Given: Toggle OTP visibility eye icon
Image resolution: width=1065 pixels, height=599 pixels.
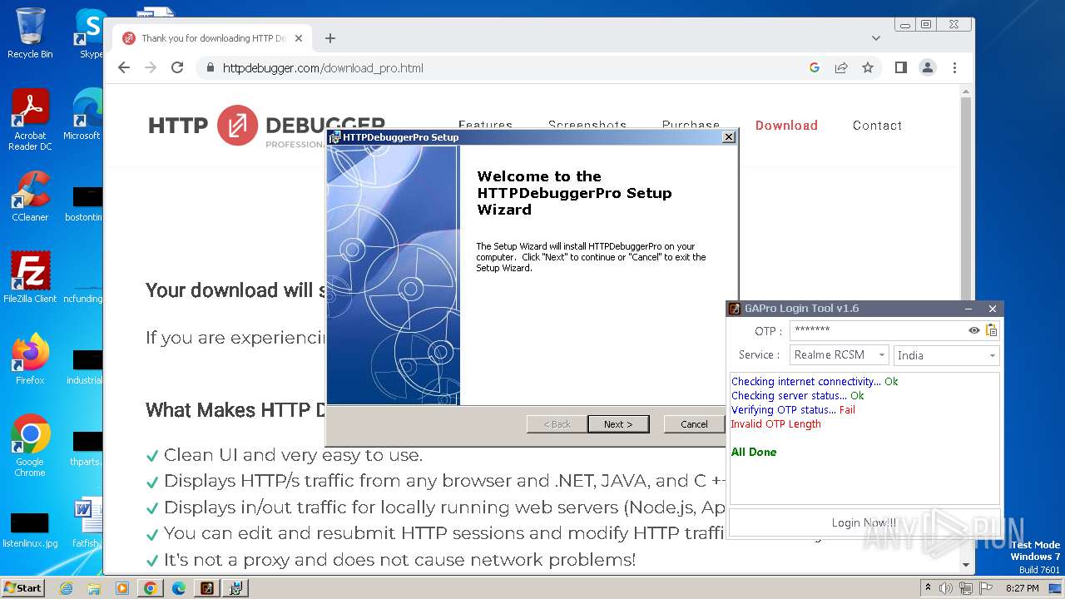Looking at the screenshot, I should (x=973, y=330).
